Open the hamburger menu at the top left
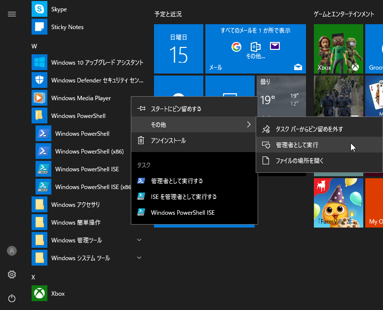The height and width of the screenshot is (310, 383). (12, 14)
